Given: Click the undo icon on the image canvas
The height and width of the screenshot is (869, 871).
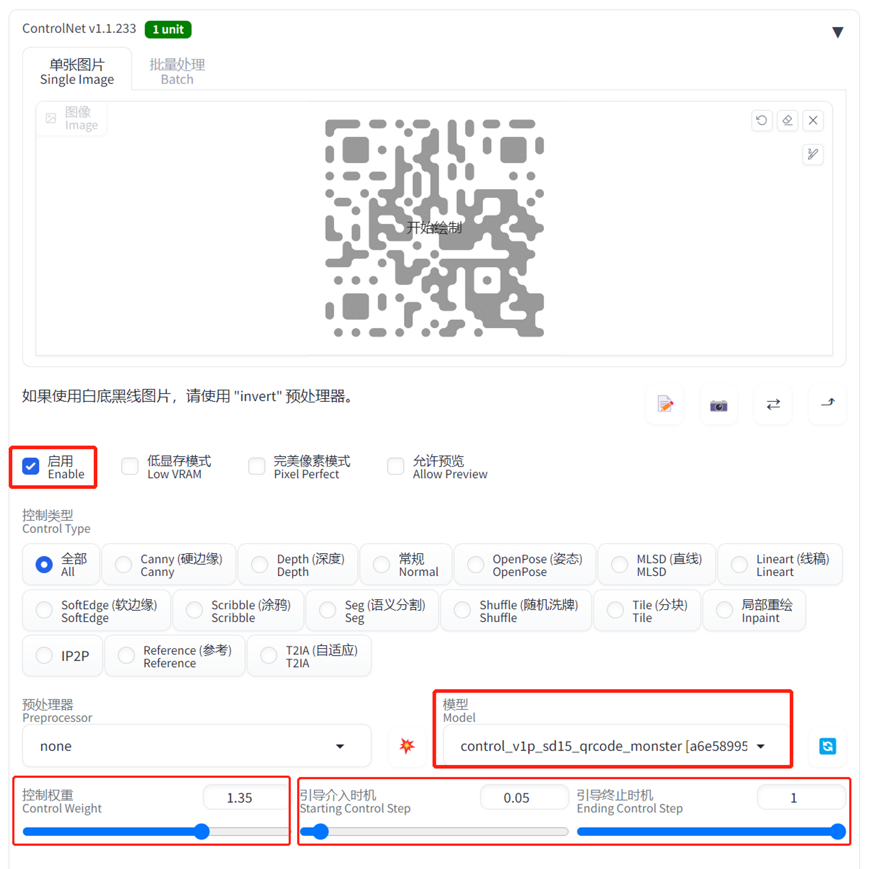Looking at the screenshot, I should [761, 120].
